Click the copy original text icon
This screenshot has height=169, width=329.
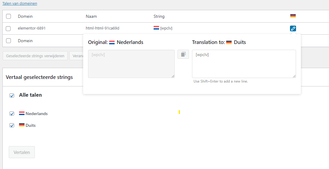tap(183, 54)
